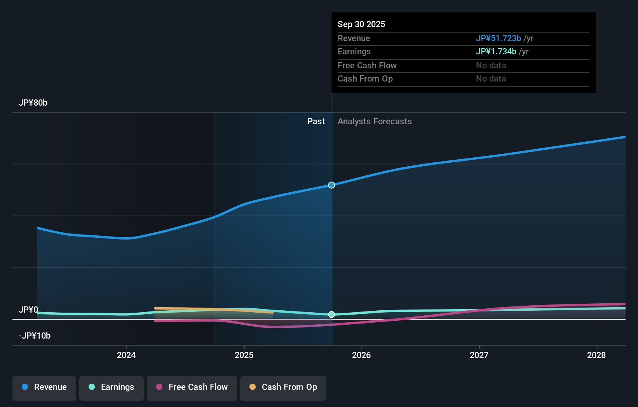Expand the Sep 30 2025 tooltip panel
This screenshot has width=638, height=407.
click(463, 52)
